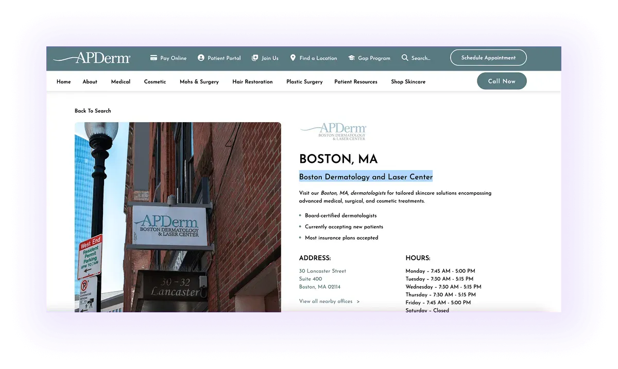
Task: Click the Join Us icon
Action: (254, 58)
